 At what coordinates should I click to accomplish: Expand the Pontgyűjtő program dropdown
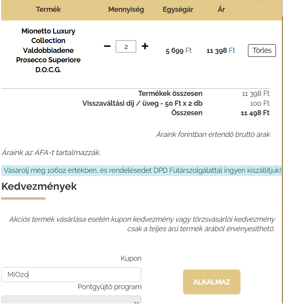point(71,301)
